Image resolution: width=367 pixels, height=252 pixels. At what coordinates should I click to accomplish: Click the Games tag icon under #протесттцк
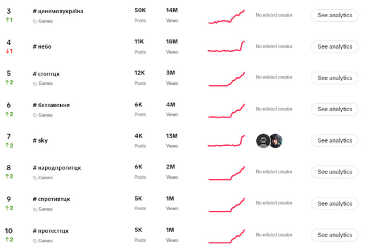point(36,241)
